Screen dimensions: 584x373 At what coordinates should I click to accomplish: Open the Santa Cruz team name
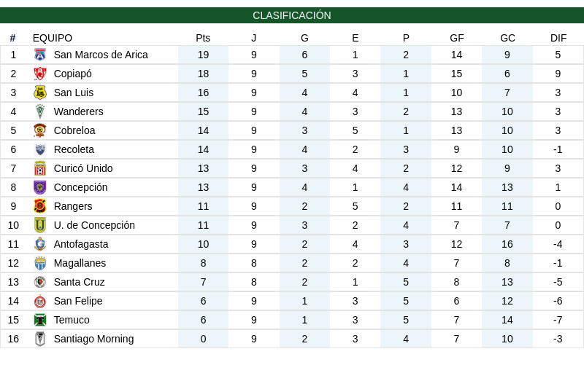coord(79,282)
